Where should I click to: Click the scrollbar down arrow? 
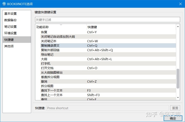[178, 98]
